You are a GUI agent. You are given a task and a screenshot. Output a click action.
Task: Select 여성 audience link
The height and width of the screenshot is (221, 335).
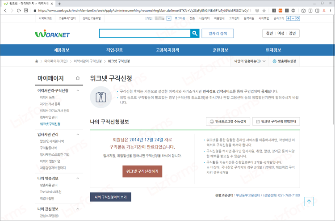tap(281, 34)
